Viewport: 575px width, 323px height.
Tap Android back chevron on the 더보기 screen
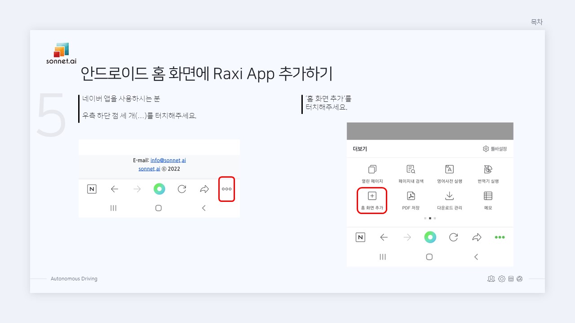476,257
